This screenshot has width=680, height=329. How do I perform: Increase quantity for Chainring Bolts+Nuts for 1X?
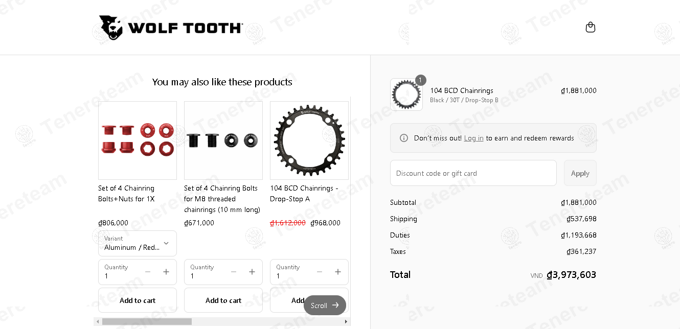[x=166, y=272]
